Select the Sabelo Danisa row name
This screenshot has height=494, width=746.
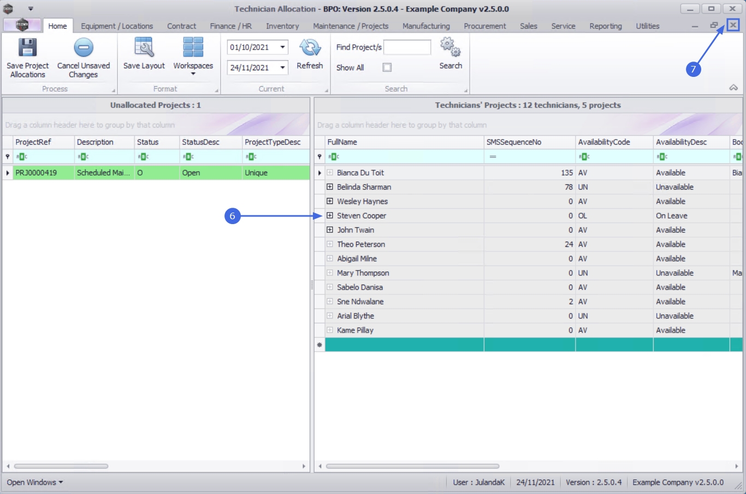[360, 287]
